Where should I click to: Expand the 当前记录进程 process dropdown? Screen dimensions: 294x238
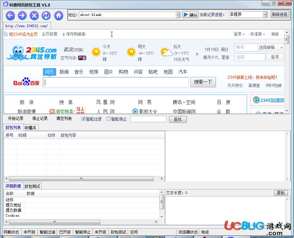coord(265,15)
